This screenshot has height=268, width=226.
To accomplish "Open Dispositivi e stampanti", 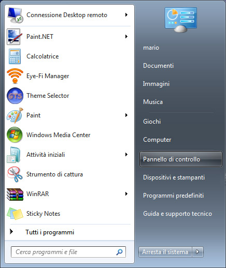I will [174, 177].
